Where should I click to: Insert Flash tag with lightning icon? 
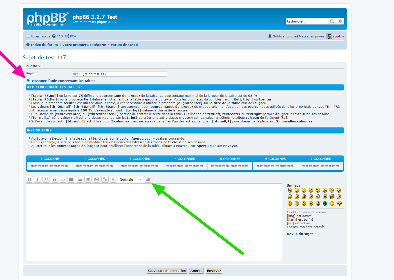point(113,179)
